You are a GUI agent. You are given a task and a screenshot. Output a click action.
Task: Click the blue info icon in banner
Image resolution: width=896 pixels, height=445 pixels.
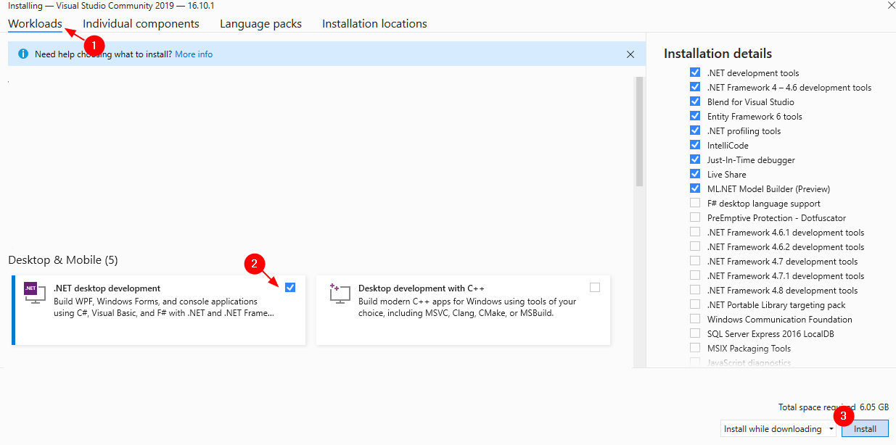click(23, 54)
